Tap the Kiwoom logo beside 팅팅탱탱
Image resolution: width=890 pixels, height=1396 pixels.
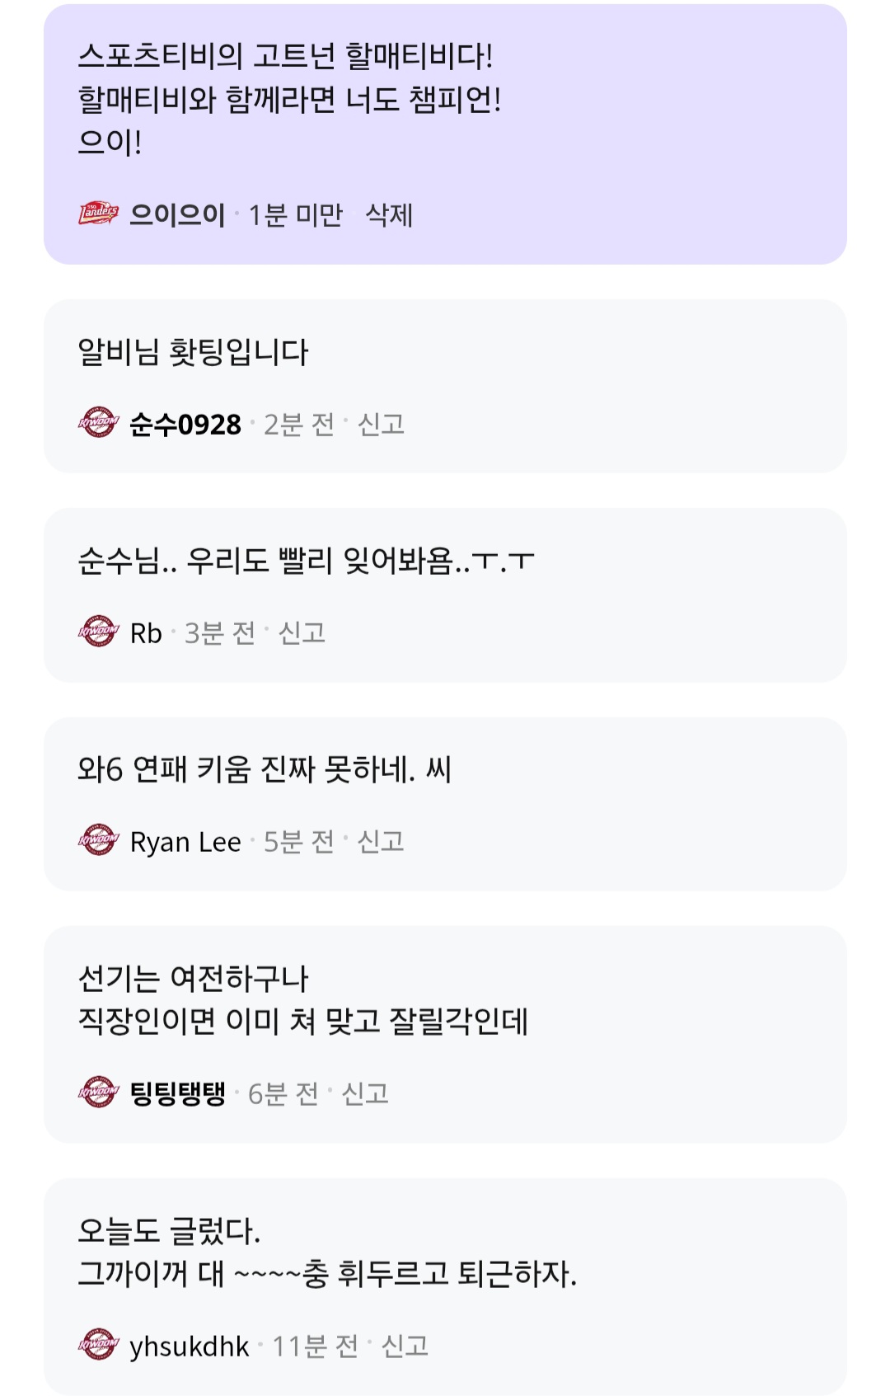click(99, 1093)
